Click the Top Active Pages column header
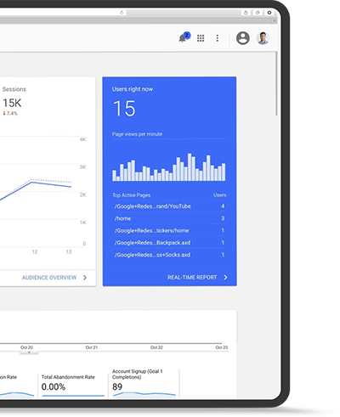 click(132, 195)
